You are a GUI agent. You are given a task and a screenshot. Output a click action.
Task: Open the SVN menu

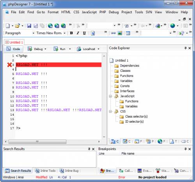pyautogui.click(x=149, y=12)
